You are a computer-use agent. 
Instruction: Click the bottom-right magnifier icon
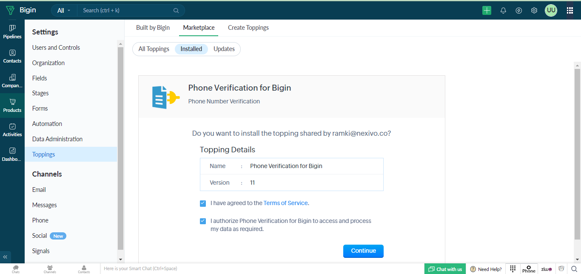(x=574, y=269)
